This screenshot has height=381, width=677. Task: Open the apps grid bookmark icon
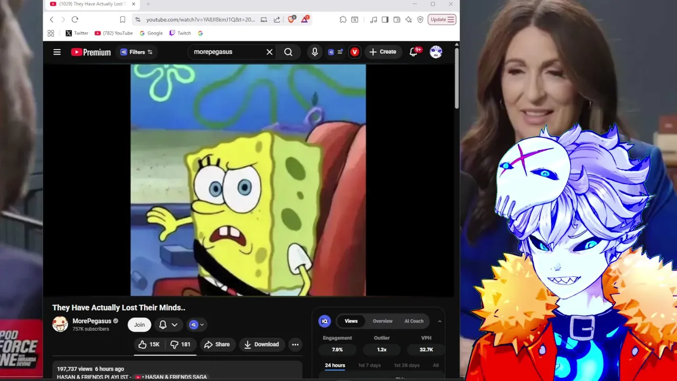tap(51, 33)
